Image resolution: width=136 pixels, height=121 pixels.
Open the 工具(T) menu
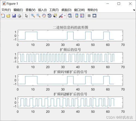point(54,10)
